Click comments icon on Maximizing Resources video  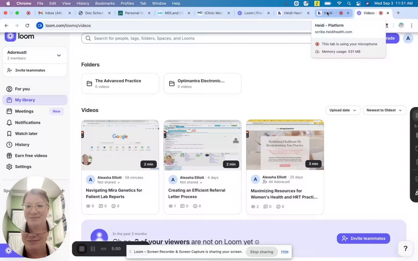[265, 207]
